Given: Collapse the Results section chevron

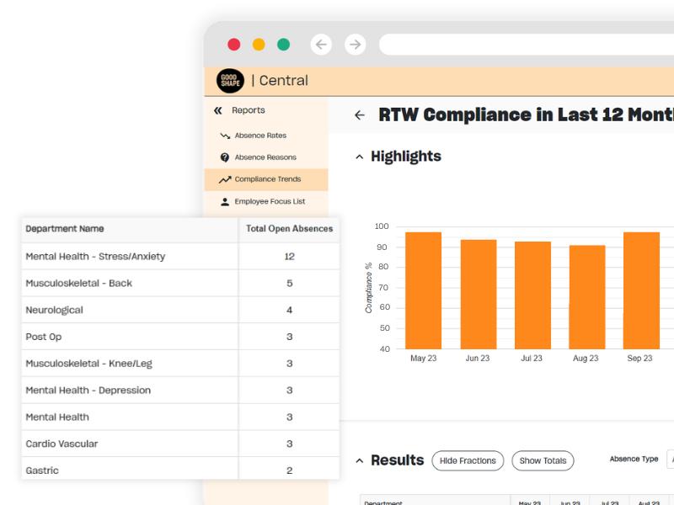Looking at the screenshot, I should (359, 460).
